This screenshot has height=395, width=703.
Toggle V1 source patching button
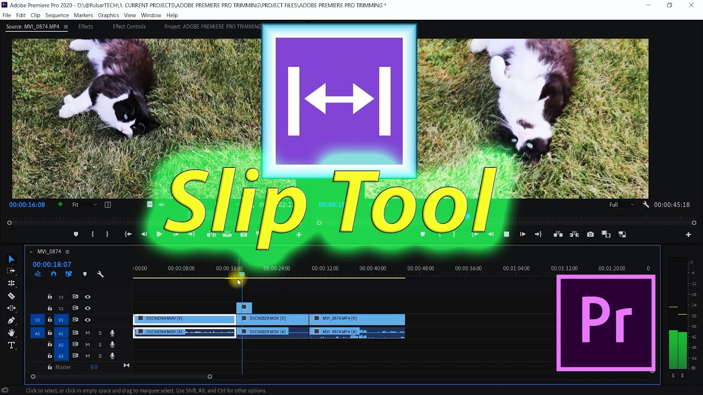(x=37, y=320)
